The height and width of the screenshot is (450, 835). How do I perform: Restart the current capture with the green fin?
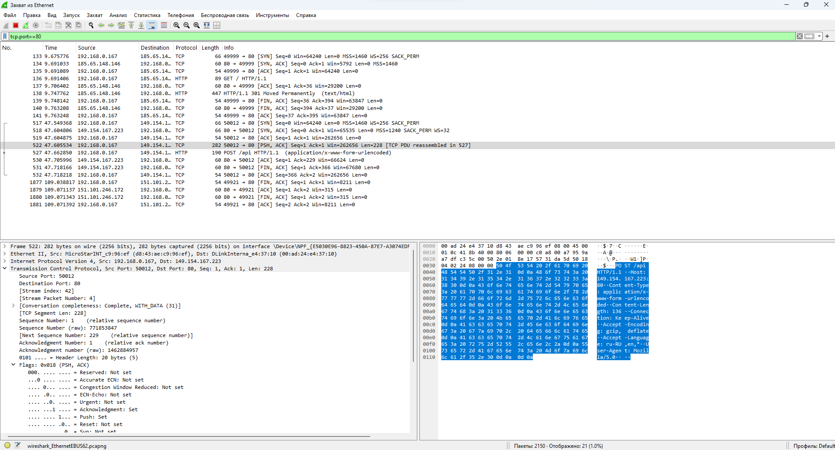click(x=26, y=25)
